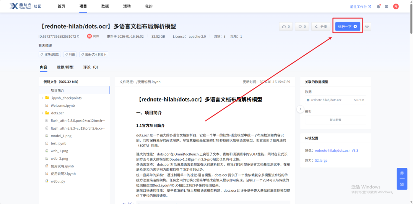Click the 科技 tag
This screenshot has width=413, height=204.
[70, 55]
